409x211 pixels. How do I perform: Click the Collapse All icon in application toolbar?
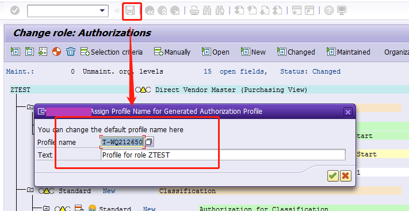[29, 51]
